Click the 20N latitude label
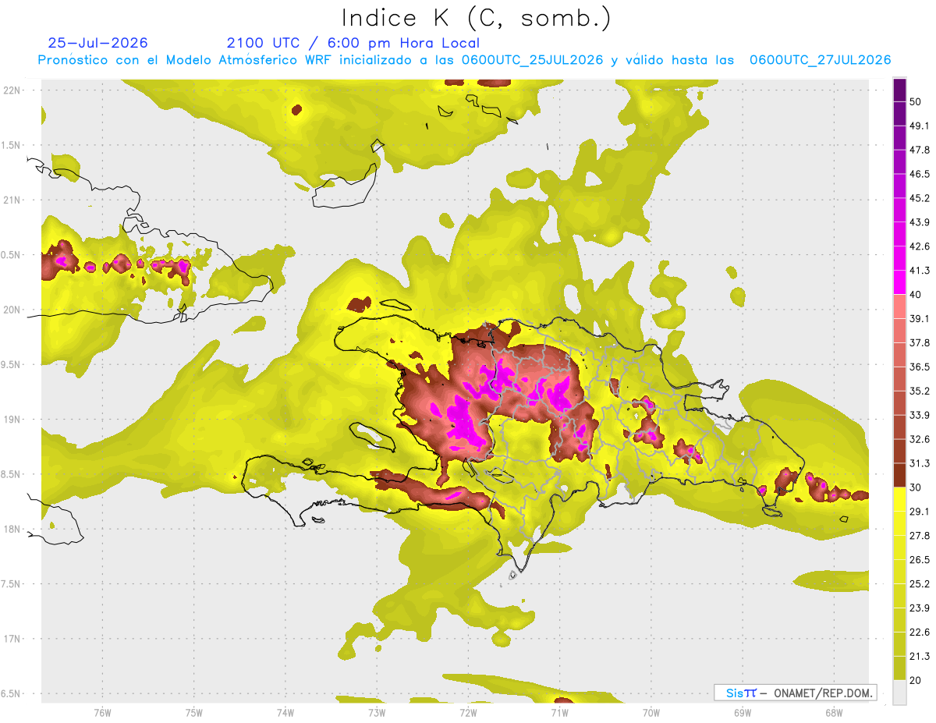 pos(12,310)
